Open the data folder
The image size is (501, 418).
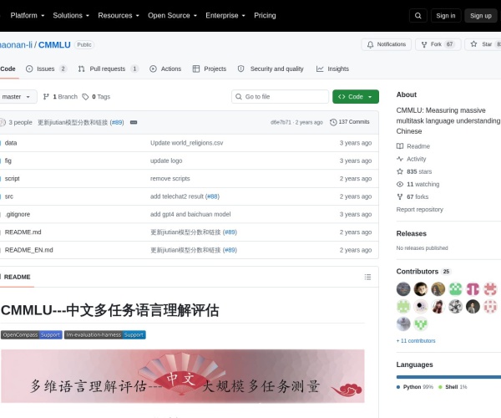[11, 143]
